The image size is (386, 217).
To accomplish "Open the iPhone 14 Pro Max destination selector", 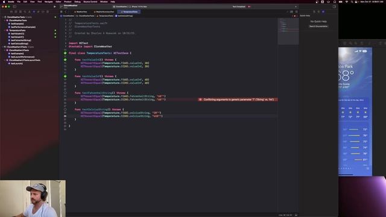I will (138, 7).
